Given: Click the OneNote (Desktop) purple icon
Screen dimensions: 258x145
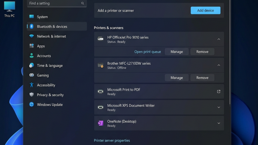Looking at the screenshot, I should pos(100,123).
